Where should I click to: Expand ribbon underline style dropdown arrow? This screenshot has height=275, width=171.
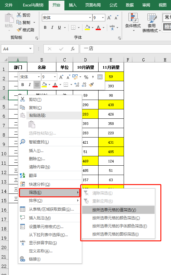(x=65, y=27)
